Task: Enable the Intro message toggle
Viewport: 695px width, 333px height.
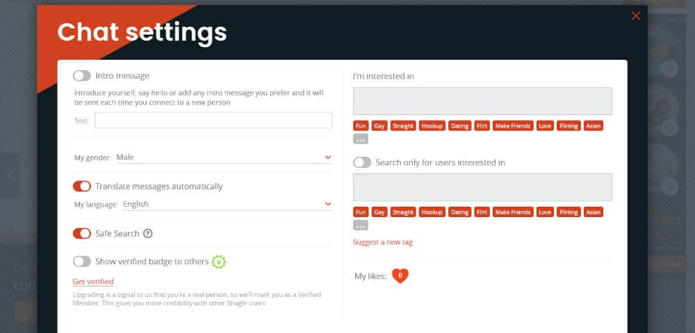Action: coord(82,76)
